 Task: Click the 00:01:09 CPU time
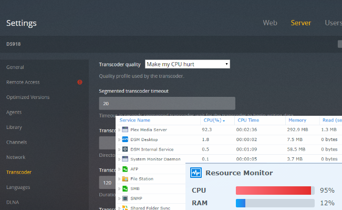pyautogui.click(x=246, y=149)
